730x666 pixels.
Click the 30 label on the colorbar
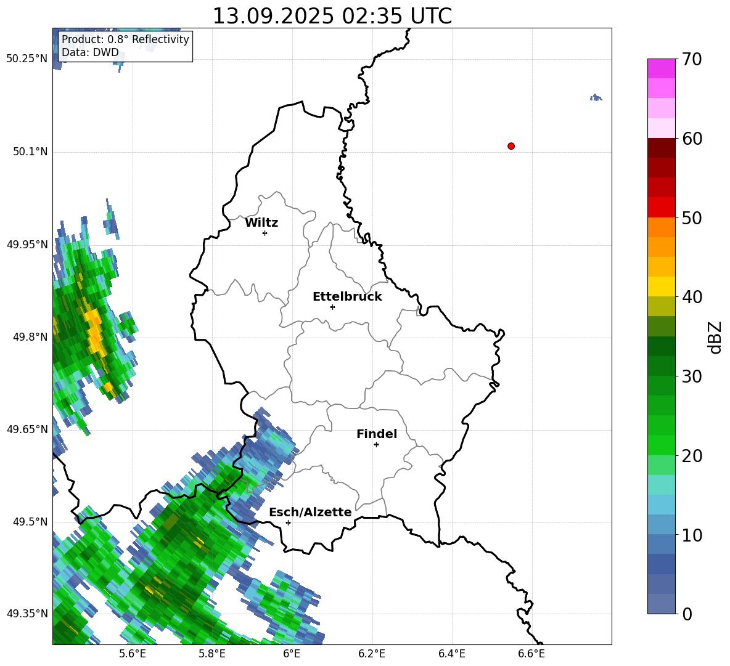point(692,376)
